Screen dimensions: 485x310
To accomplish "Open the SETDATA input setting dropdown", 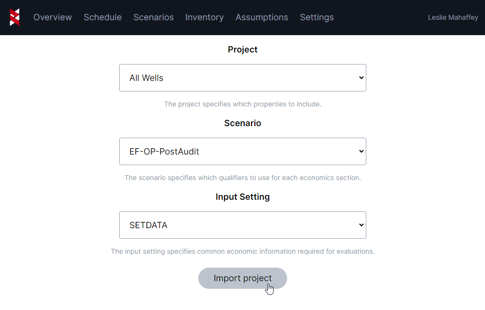I will [x=242, y=225].
